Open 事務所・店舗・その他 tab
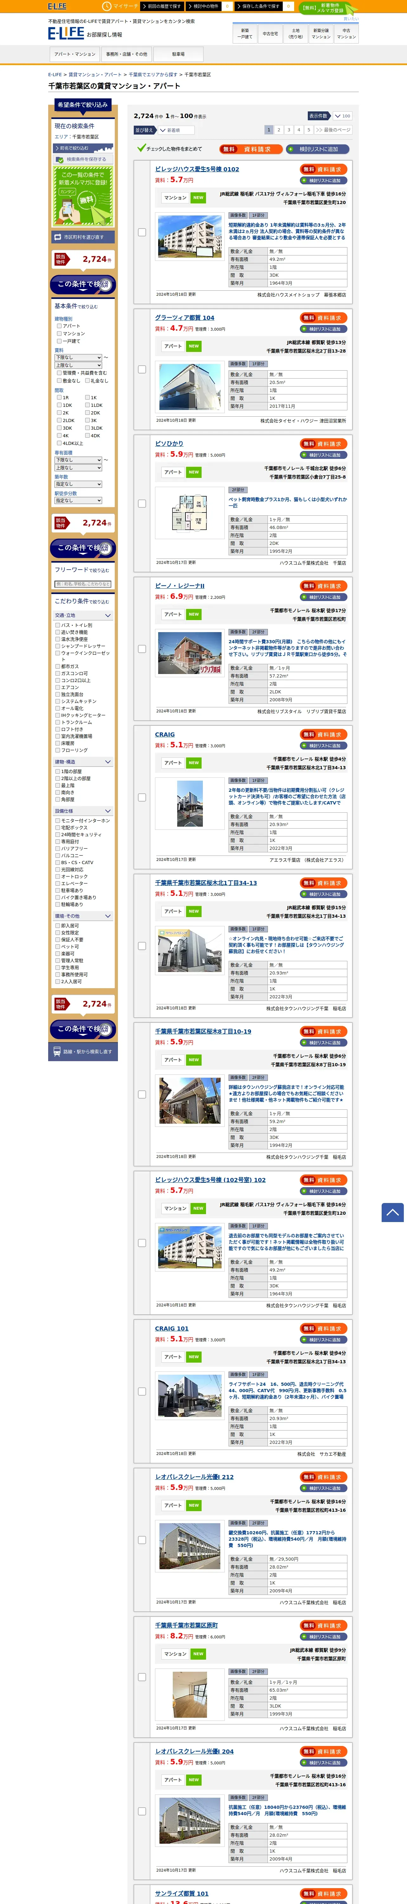The image size is (407, 1904). [x=126, y=54]
